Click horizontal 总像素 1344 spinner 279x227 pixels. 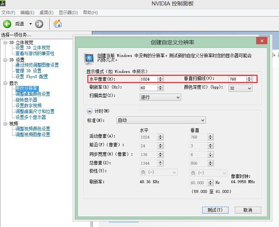(x=160, y=163)
